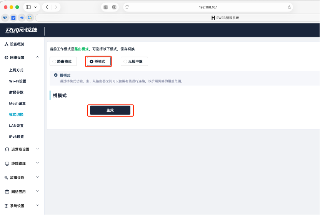
Task: Select the EWEB管理系统 tab
Action: [x=225, y=18]
